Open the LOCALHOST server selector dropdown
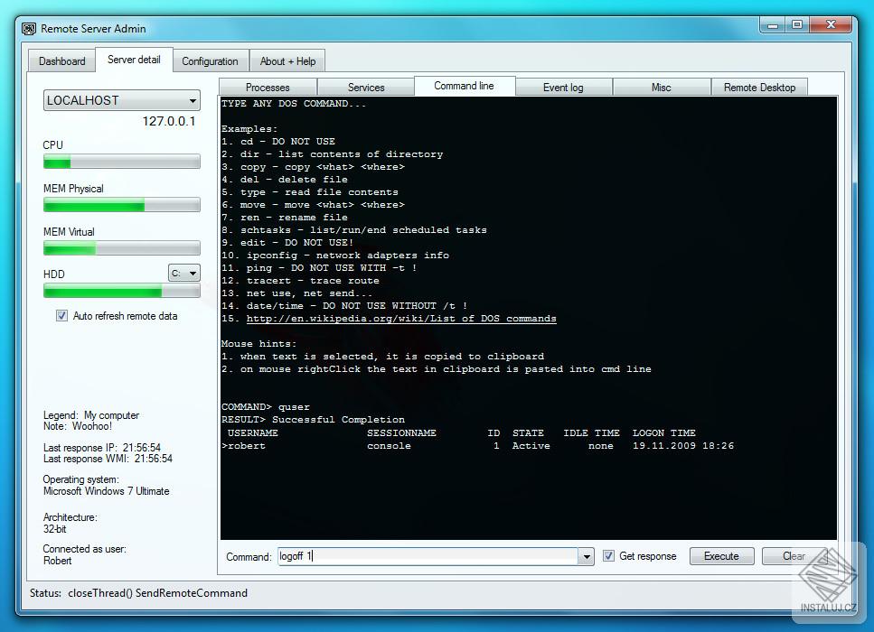 point(193,100)
